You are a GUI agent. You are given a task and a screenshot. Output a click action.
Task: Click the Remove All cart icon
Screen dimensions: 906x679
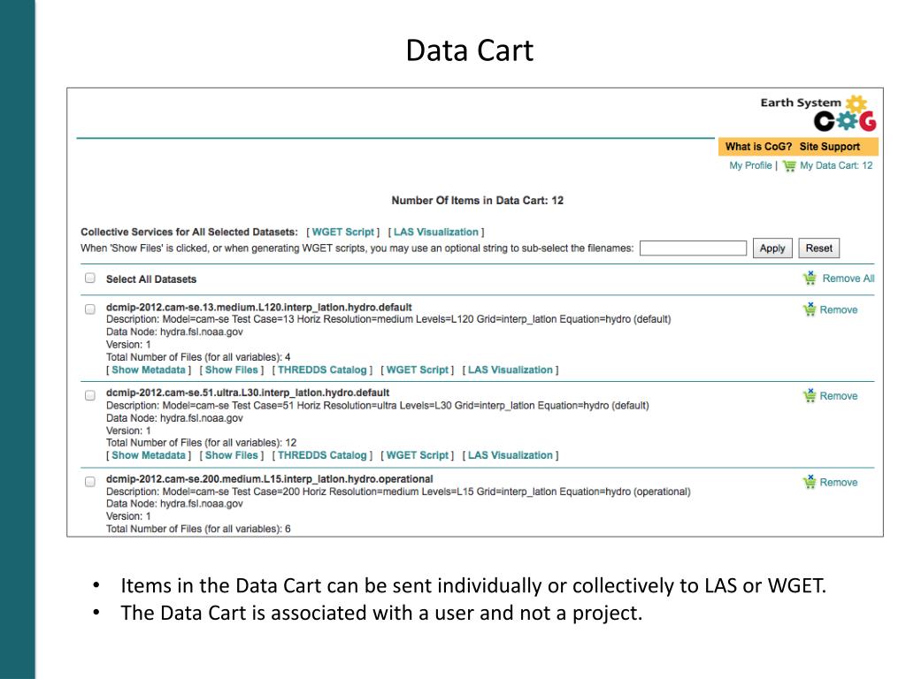[810, 278]
